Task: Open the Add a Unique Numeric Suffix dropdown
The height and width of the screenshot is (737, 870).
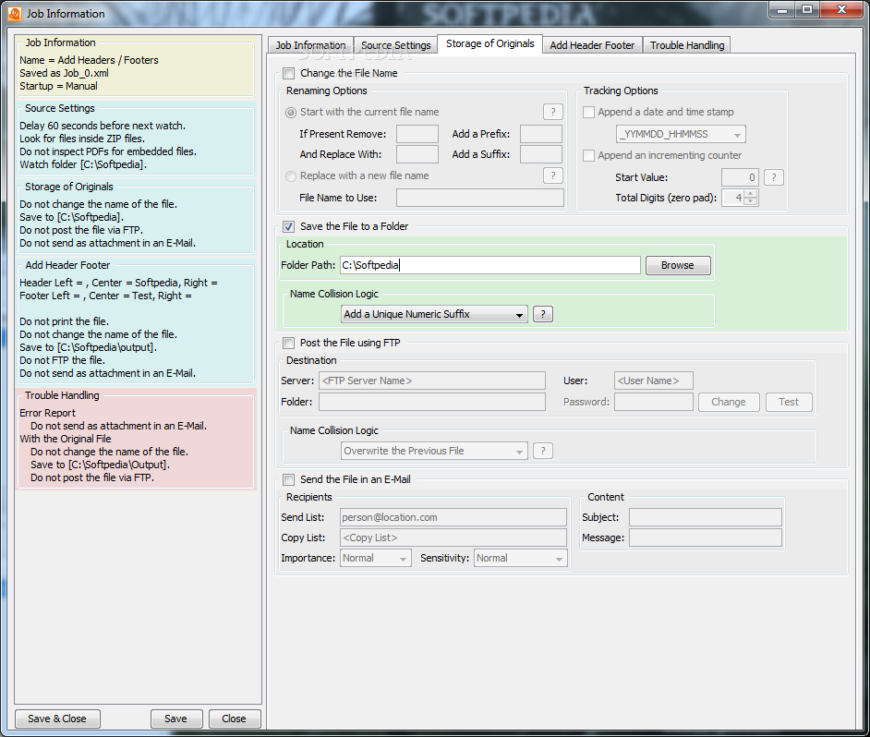Action: click(x=434, y=314)
